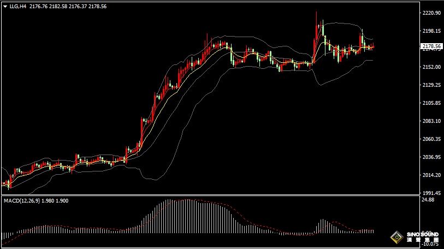Click the LLG,H4 symbol label
The image size is (444, 249).
point(18,6)
